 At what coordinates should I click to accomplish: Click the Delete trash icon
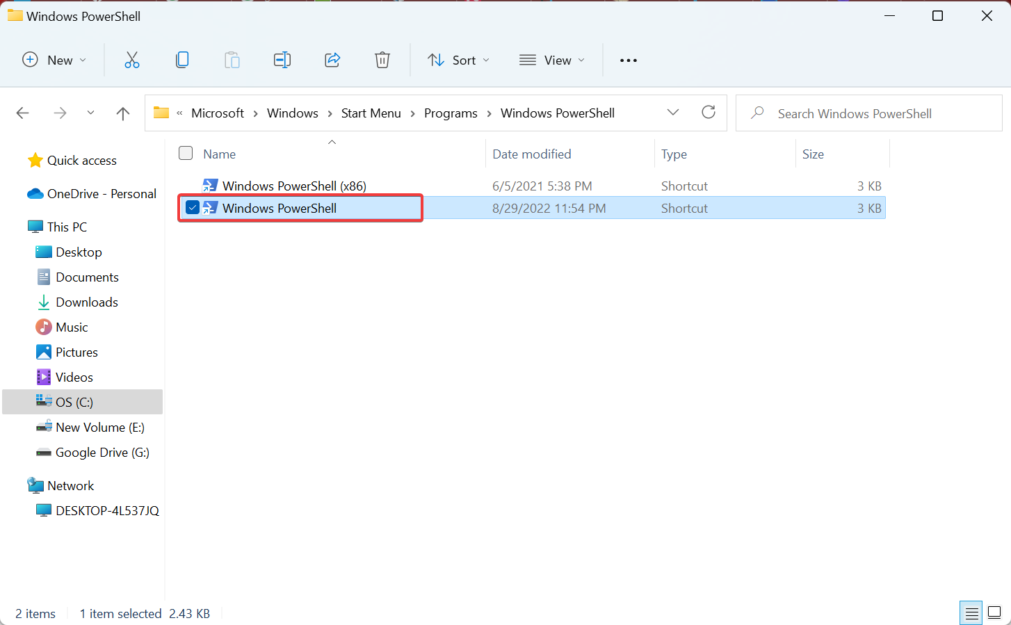(x=382, y=60)
